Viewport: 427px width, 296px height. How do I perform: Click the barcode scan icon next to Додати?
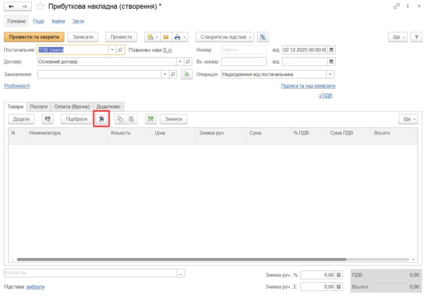tap(48, 119)
